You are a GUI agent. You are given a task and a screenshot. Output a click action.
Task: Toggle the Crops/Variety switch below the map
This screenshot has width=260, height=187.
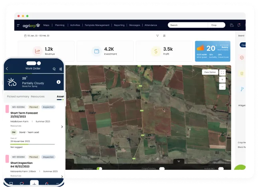tap(162, 169)
